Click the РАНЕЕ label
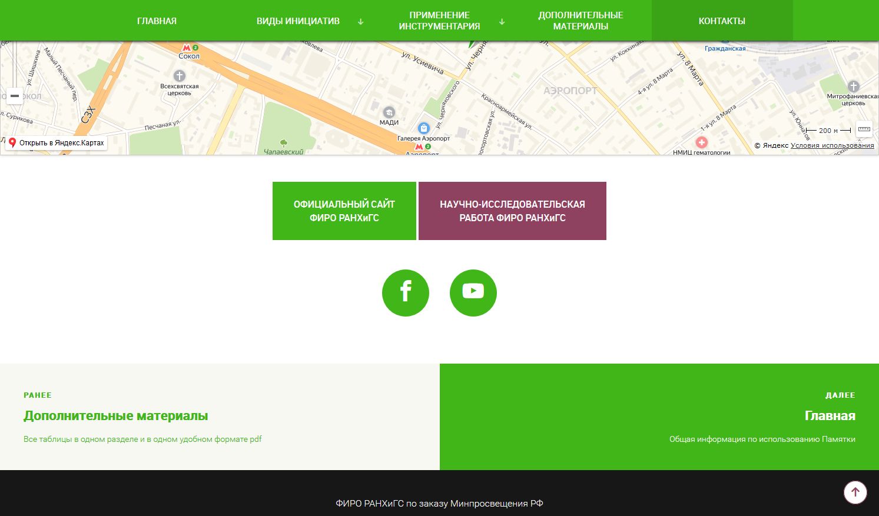 [38, 395]
